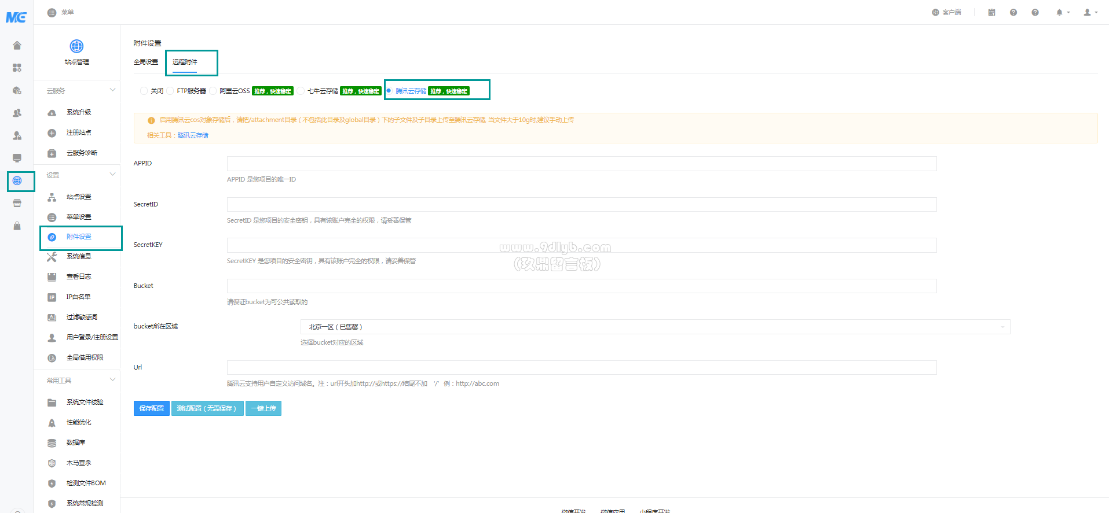1109x513 pixels.
Task: Switch to the 全局设置 tab
Action: tap(146, 62)
